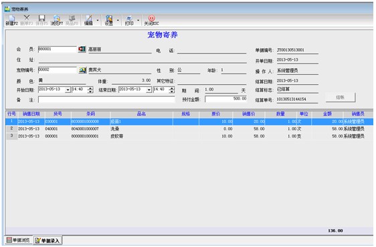Click the 住址 address field
The height and width of the screenshot is (247, 376).
[143, 60]
